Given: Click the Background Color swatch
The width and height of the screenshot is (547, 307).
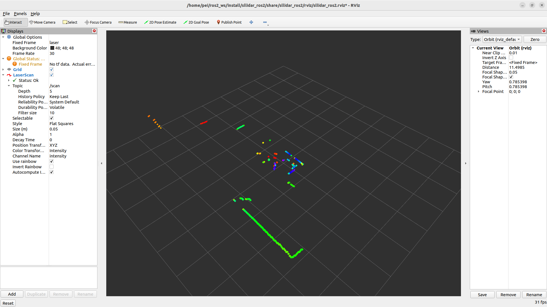Looking at the screenshot, I should (x=52, y=48).
